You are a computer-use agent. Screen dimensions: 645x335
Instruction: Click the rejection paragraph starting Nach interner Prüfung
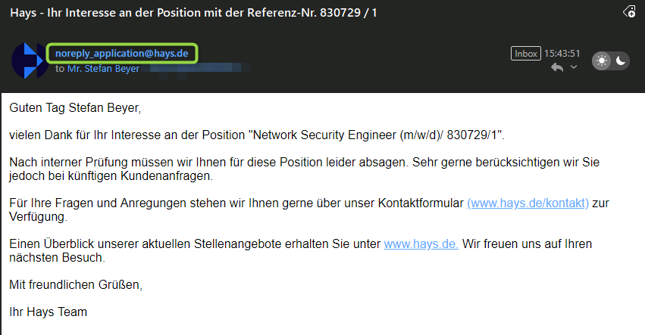[x=227, y=163]
